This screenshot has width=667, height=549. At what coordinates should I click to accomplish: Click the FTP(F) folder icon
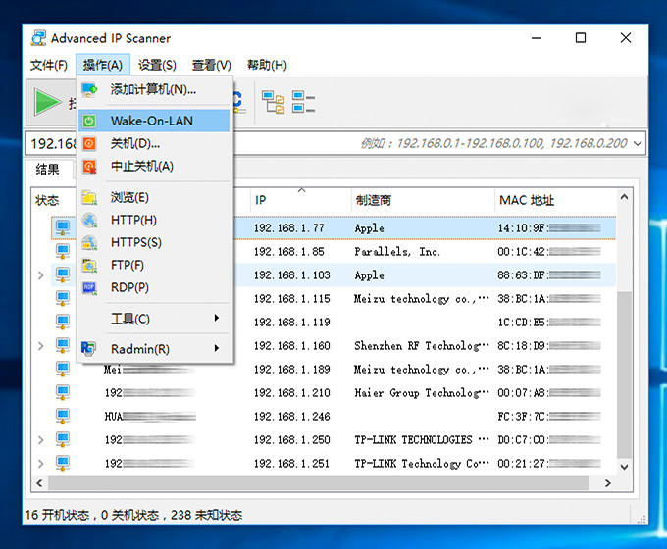coord(89,266)
